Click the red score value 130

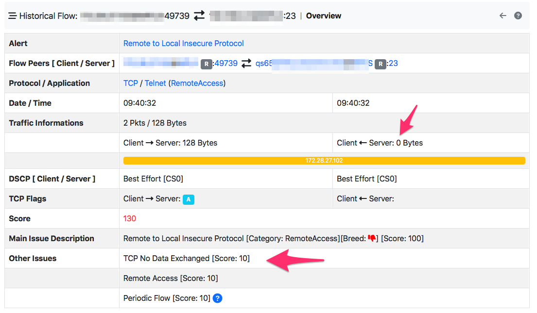tap(129, 218)
